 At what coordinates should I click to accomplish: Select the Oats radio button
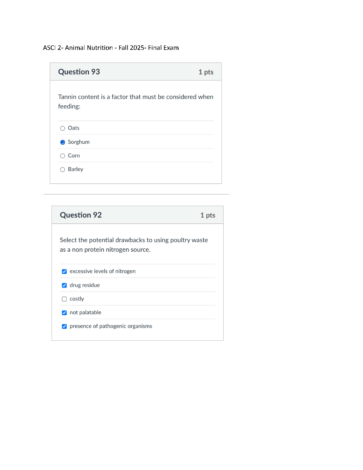pyautogui.click(x=63, y=128)
